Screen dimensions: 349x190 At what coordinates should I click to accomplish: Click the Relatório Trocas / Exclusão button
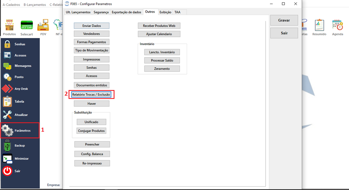[91, 95]
